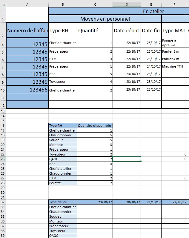
Task: Select column F header
Action: 174,4
